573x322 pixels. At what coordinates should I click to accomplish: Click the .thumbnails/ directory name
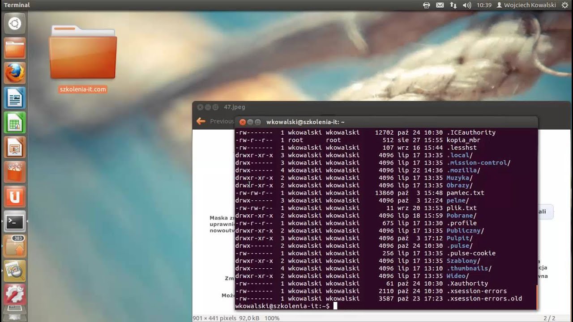coord(469,268)
